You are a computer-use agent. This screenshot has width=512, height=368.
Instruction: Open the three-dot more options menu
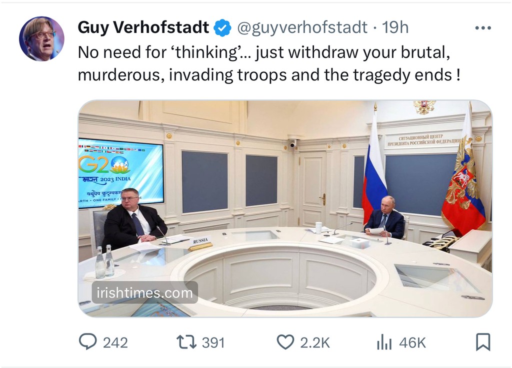coord(482,28)
